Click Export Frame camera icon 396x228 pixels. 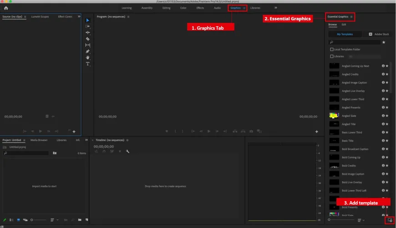pyautogui.click(x=251, y=132)
